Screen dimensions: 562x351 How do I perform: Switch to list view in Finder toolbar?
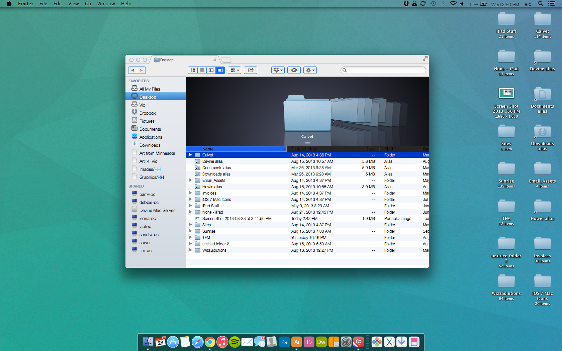(202, 70)
